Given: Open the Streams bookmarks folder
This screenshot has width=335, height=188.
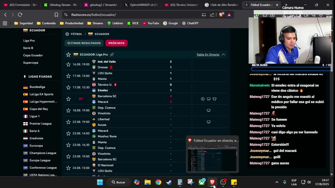Looking at the screenshot, I should [95, 23].
